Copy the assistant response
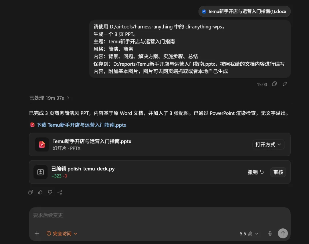309x244 pixels. [31, 192]
